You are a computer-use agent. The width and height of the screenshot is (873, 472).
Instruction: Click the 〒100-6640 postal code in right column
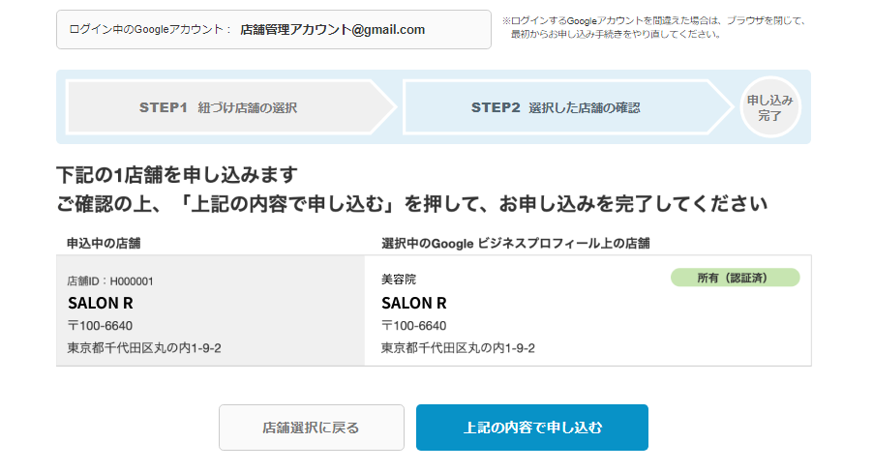click(414, 325)
